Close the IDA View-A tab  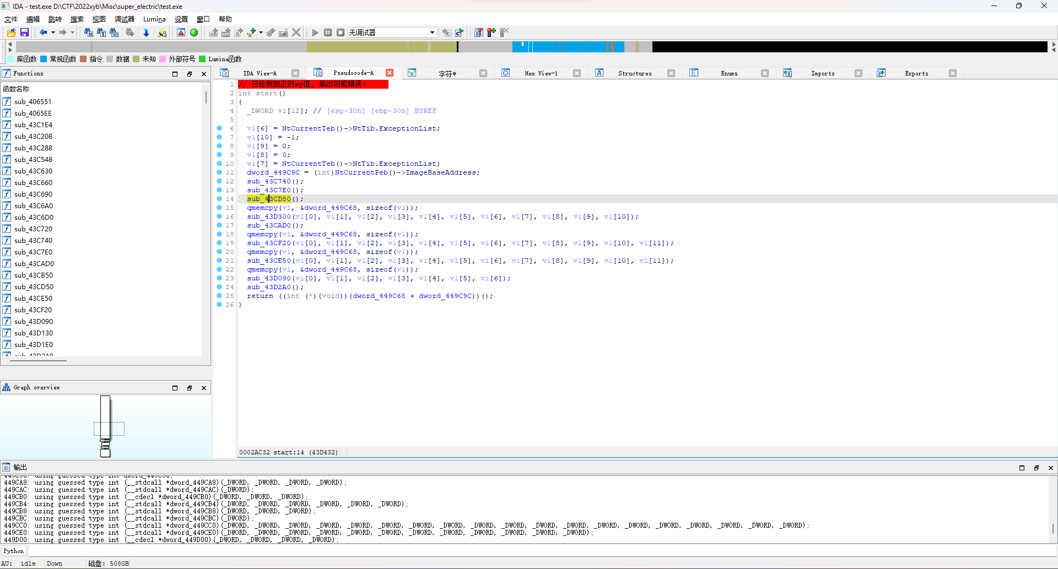point(295,73)
